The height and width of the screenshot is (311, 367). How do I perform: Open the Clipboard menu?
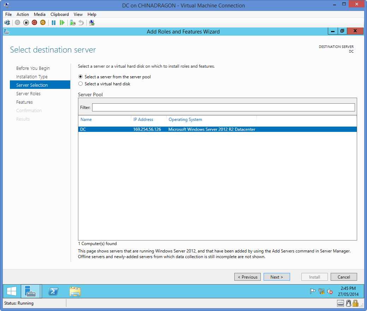click(60, 14)
